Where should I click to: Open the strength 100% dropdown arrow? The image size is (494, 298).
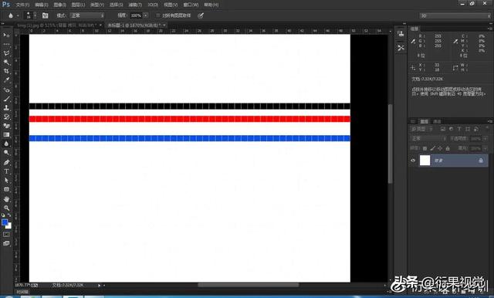click(146, 15)
